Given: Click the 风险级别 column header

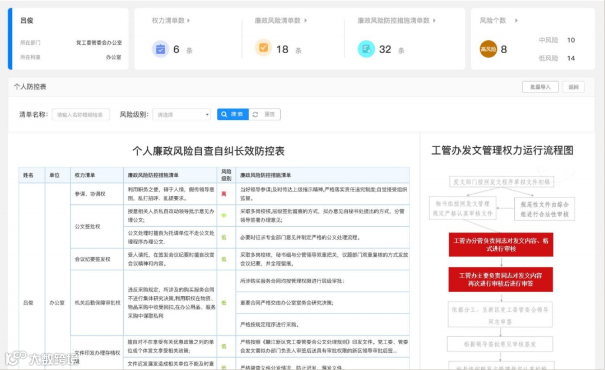Looking at the screenshot, I should tap(226, 175).
